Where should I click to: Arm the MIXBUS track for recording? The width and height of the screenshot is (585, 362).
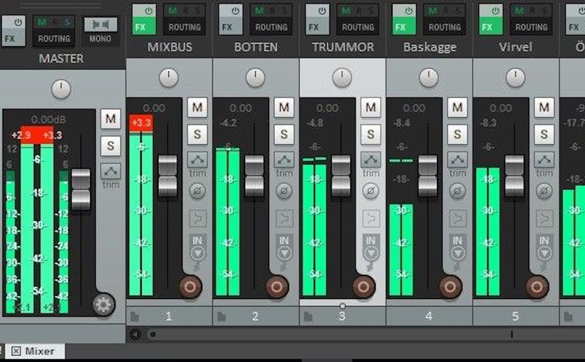[x=190, y=287]
